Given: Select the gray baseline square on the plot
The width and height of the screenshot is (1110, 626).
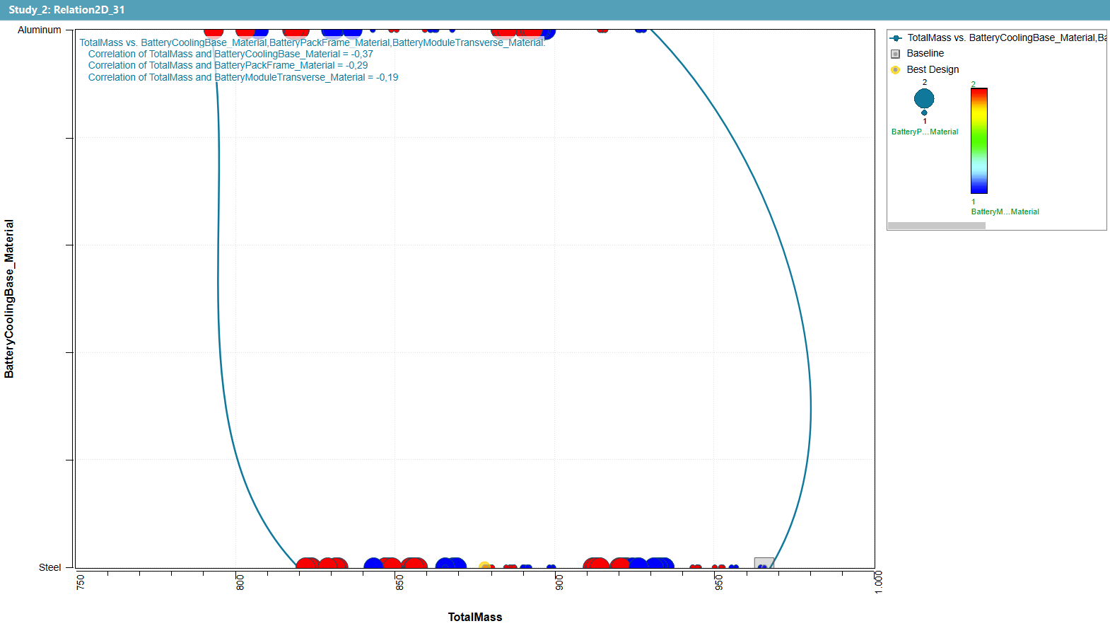Looking at the screenshot, I should [764, 563].
